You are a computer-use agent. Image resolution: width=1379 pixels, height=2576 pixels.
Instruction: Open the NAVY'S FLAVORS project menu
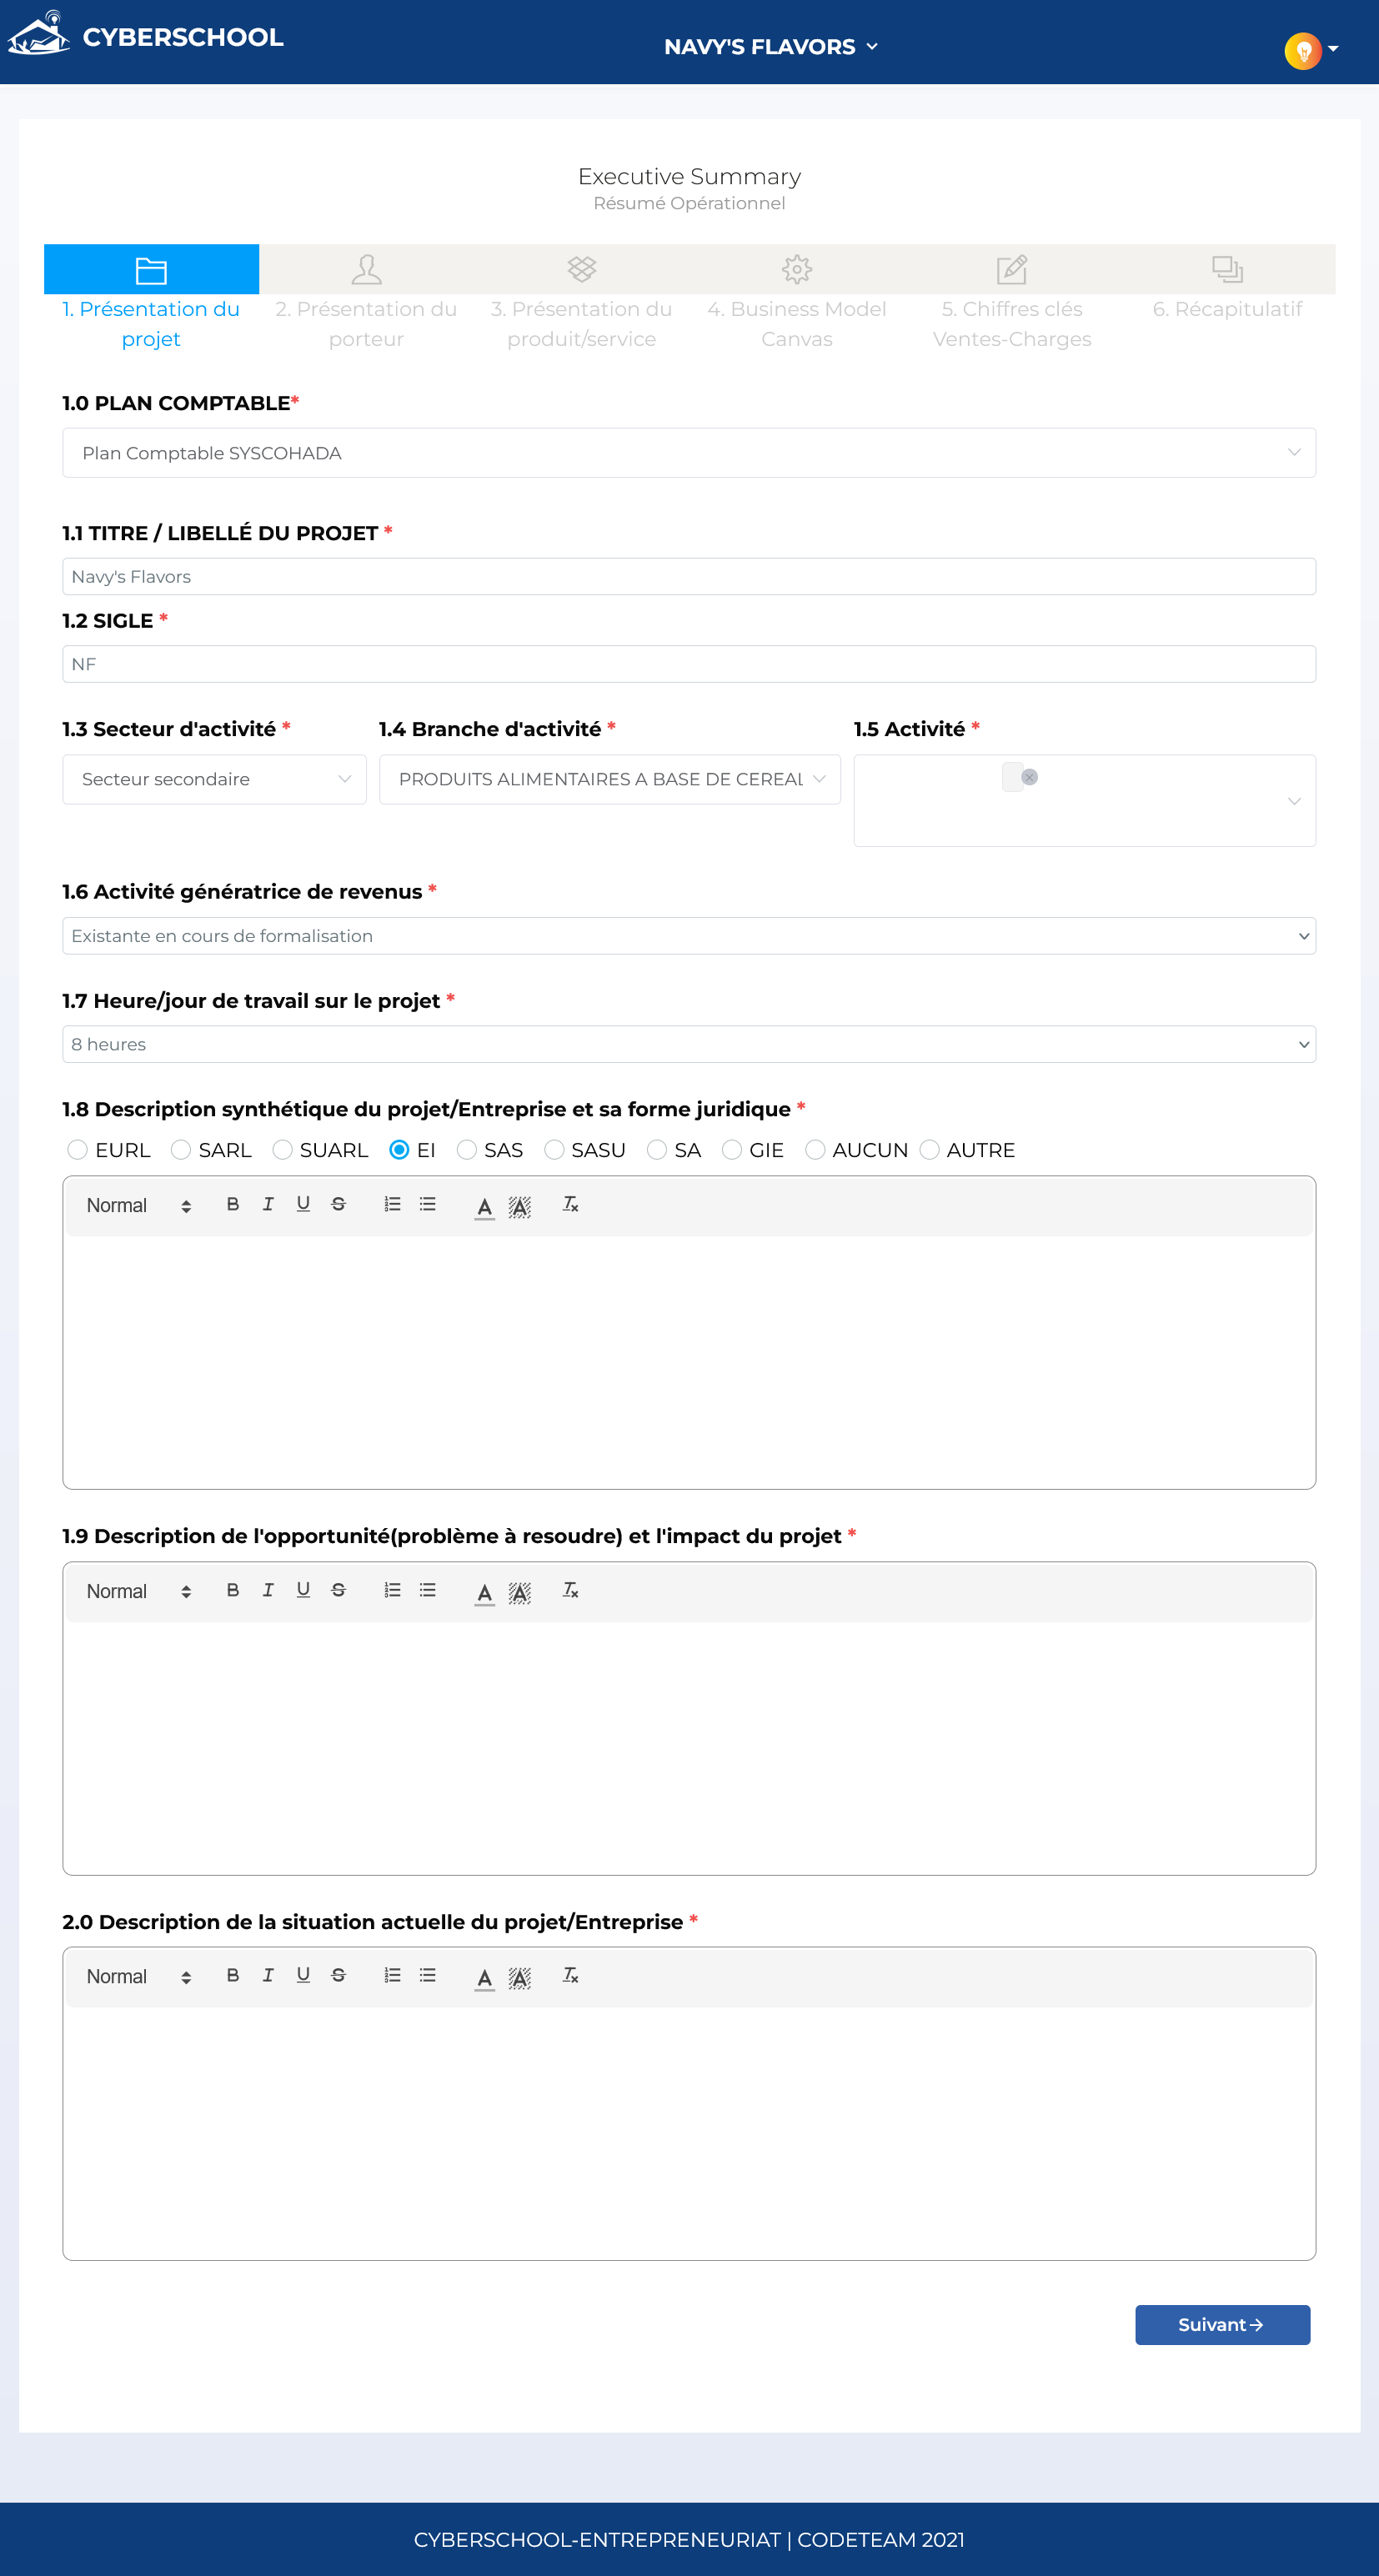point(770,47)
